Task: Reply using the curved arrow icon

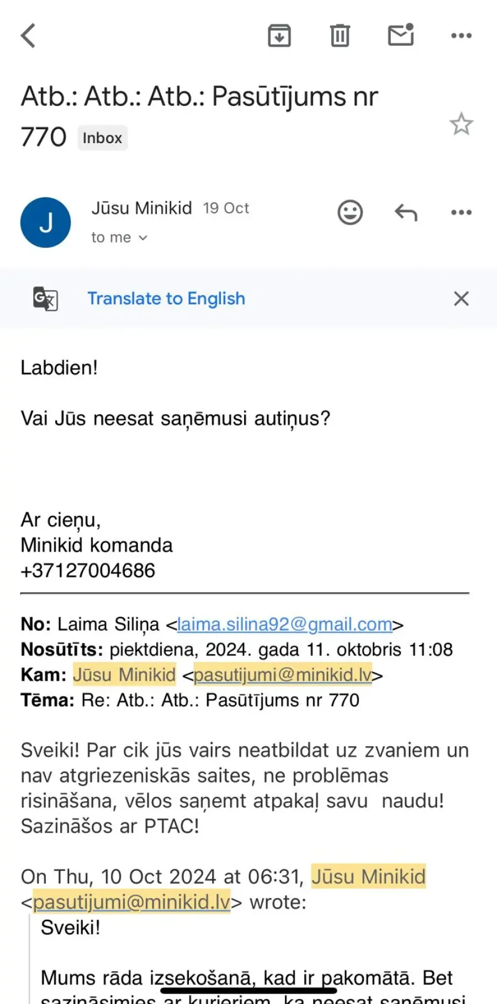Action: (x=406, y=212)
